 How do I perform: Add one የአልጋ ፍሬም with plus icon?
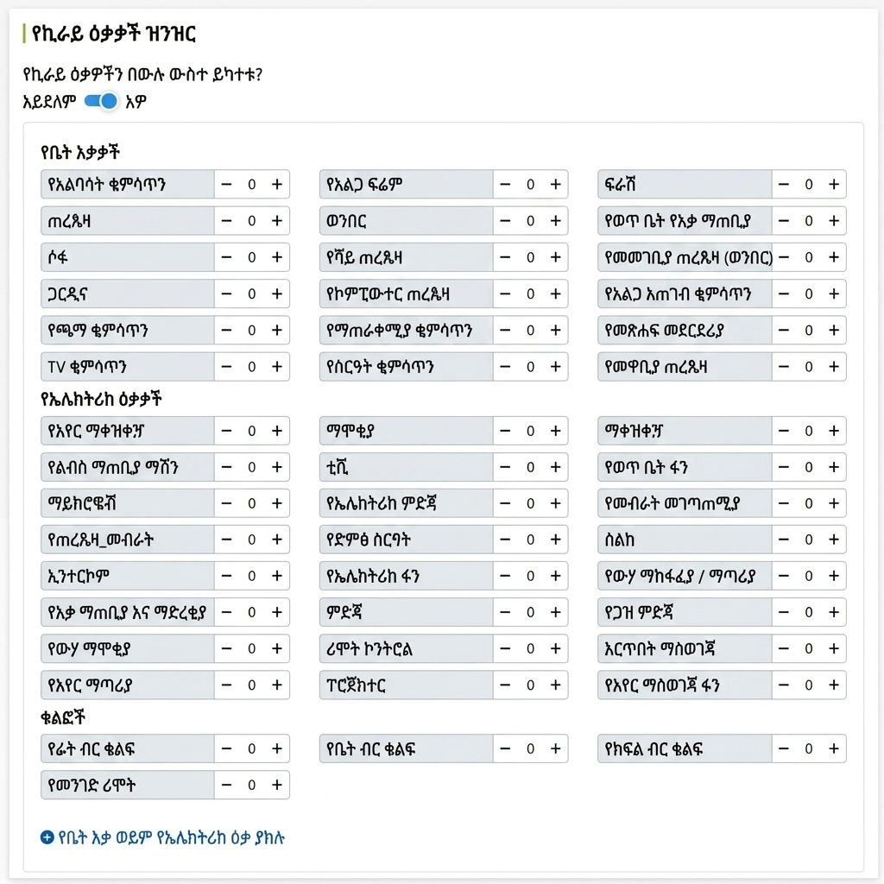(555, 185)
